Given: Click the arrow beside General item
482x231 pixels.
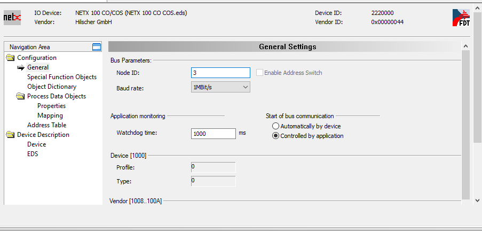Looking at the screenshot, I should (21, 68).
